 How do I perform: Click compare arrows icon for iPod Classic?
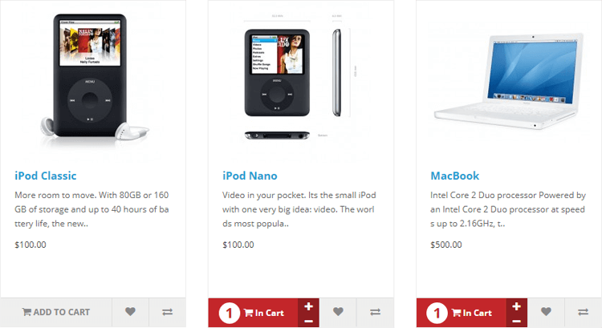pyautogui.click(x=167, y=312)
